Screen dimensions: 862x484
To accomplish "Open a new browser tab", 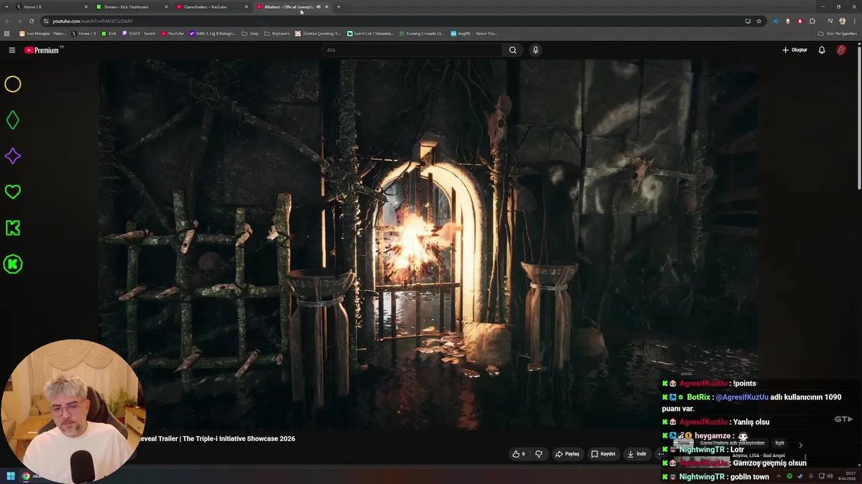I will click(338, 7).
